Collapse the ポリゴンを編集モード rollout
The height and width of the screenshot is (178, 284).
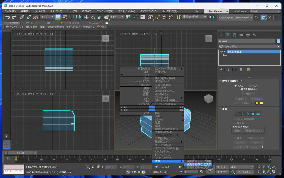(x=220, y=81)
